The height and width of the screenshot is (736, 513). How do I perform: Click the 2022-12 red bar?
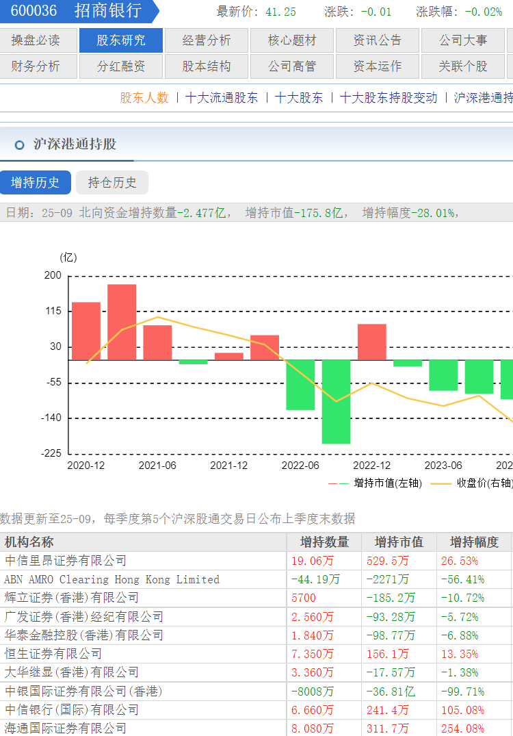pos(372,342)
